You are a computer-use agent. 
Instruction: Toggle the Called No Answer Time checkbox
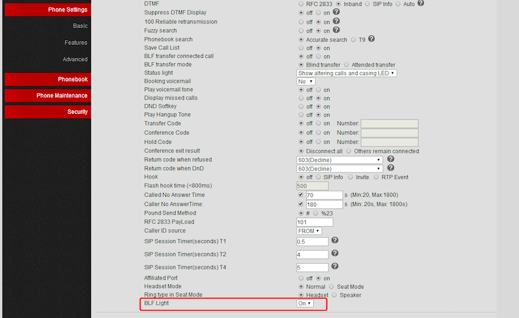pyautogui.click(x=300, y=195)
